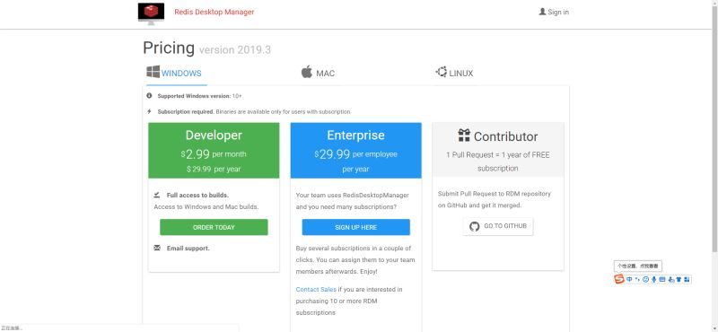Click the ORDER TODAY button

click(214, 227)
